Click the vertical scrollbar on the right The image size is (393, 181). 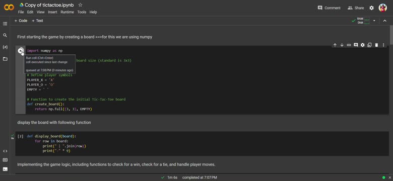(391, 35)
